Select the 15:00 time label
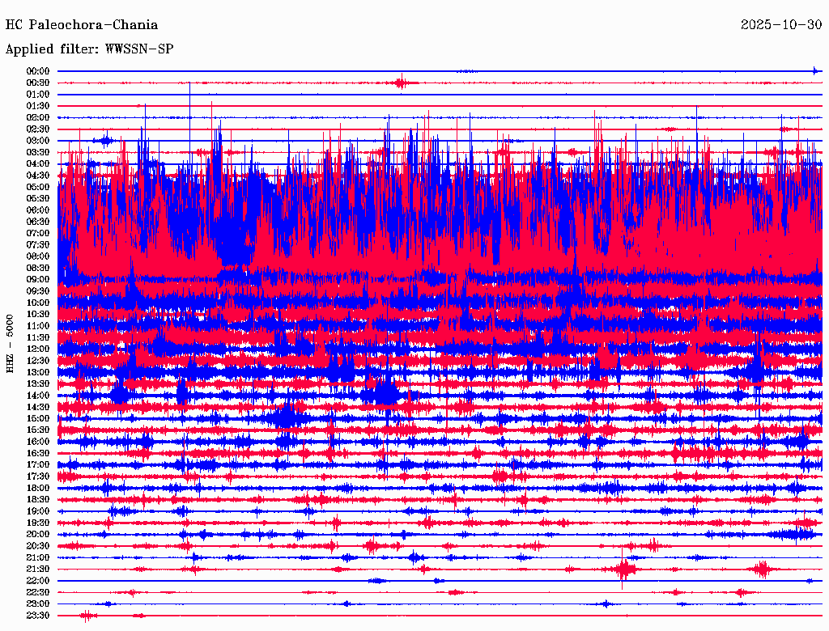 (38, 419)
